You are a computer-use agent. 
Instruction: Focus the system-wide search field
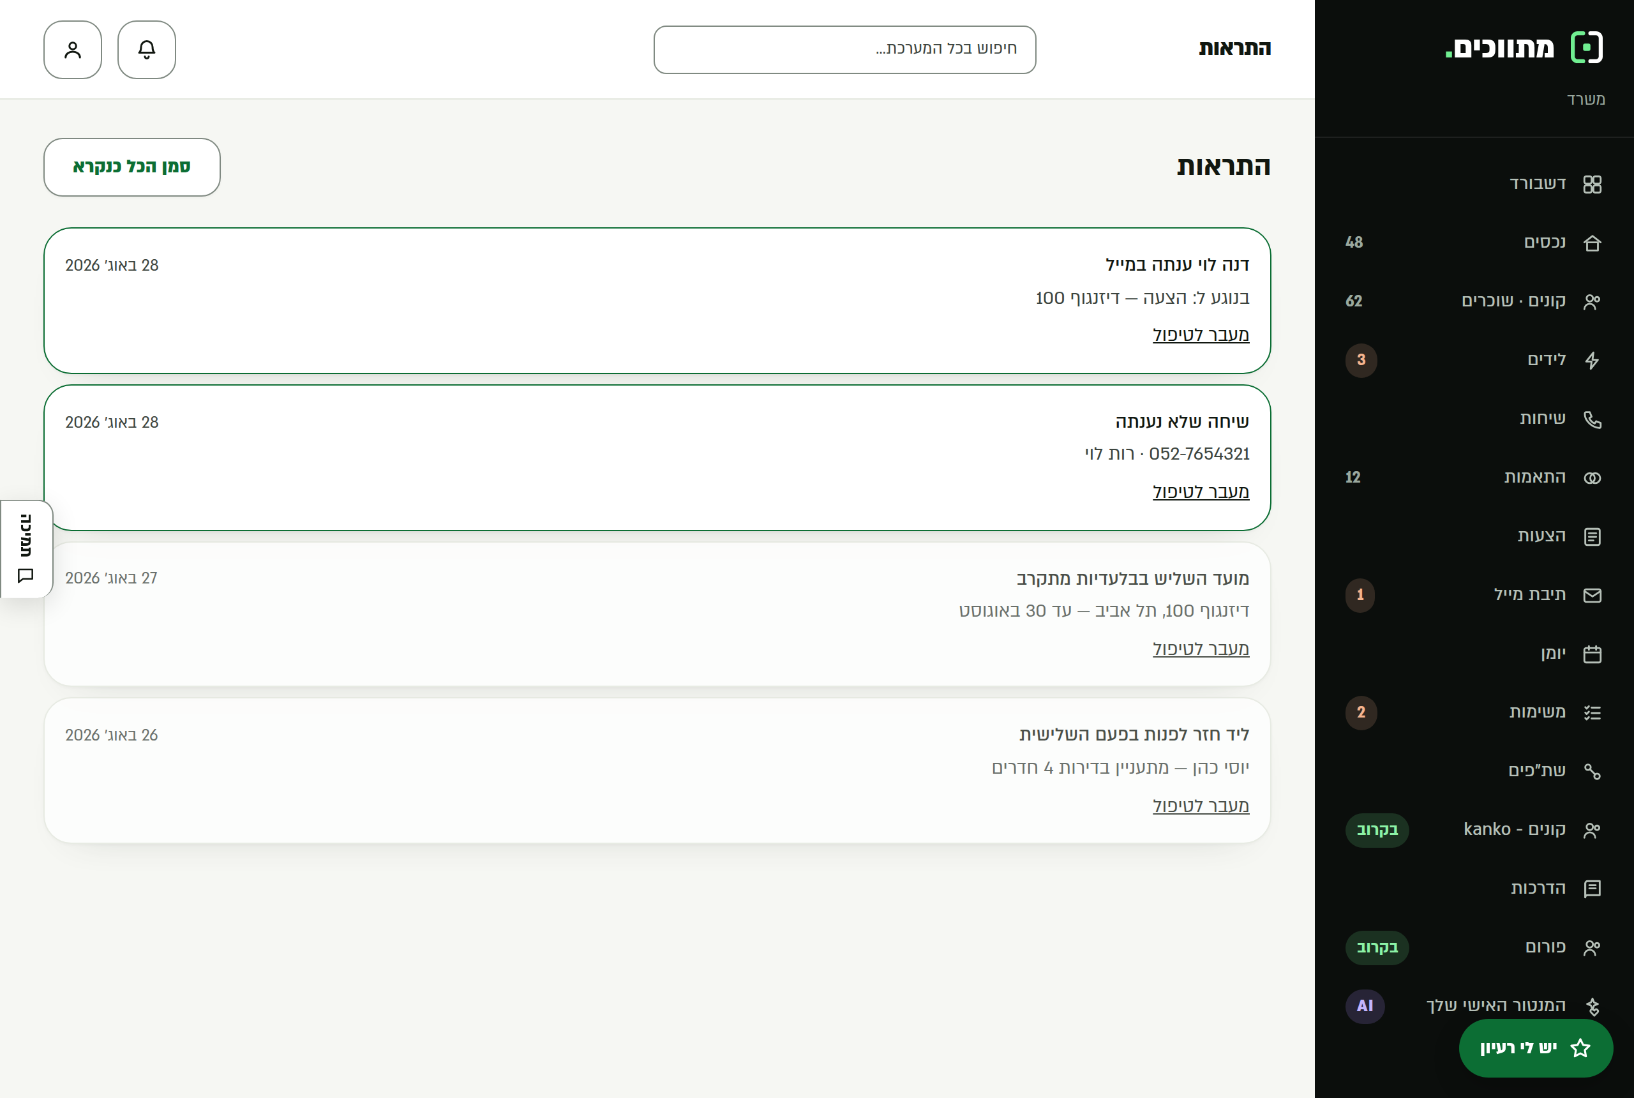click(x=844, y=50)
